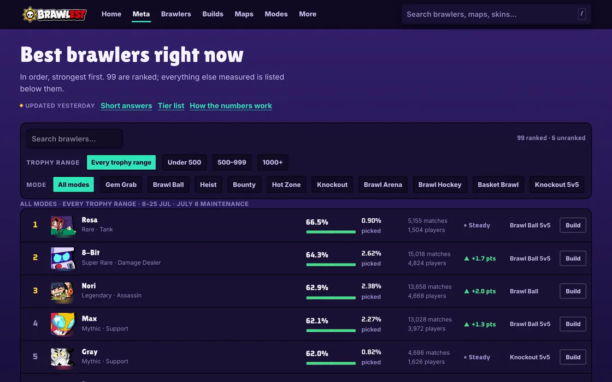The width and height of the screenshot is (612, 382).
Task: Focus the top site search field
Action: [x=496, y=14]
